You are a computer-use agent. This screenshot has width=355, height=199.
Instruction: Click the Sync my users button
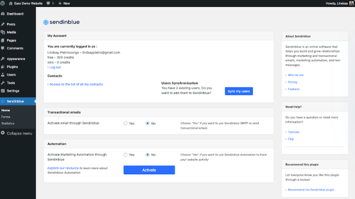click(x=239, y=91)
